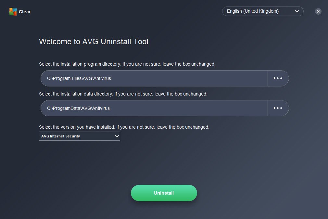Click the 'Clear' product name text

click(x=25, y=12)
